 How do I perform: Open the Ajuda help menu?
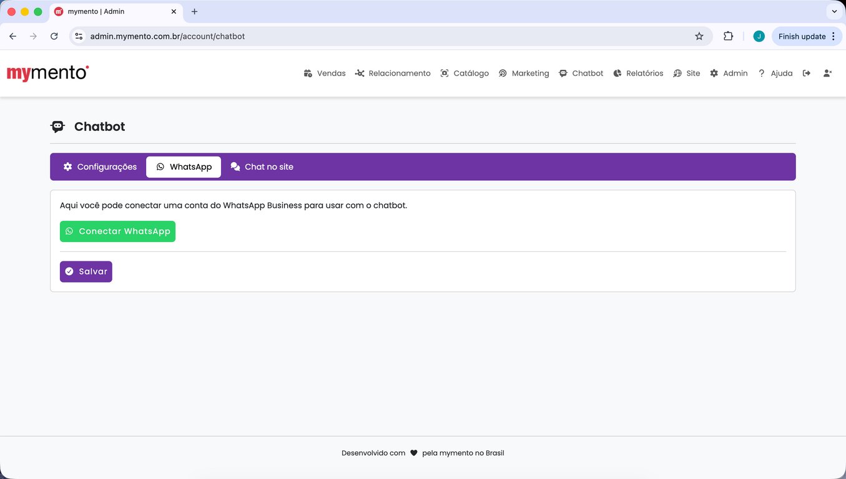tap(775, 73)
